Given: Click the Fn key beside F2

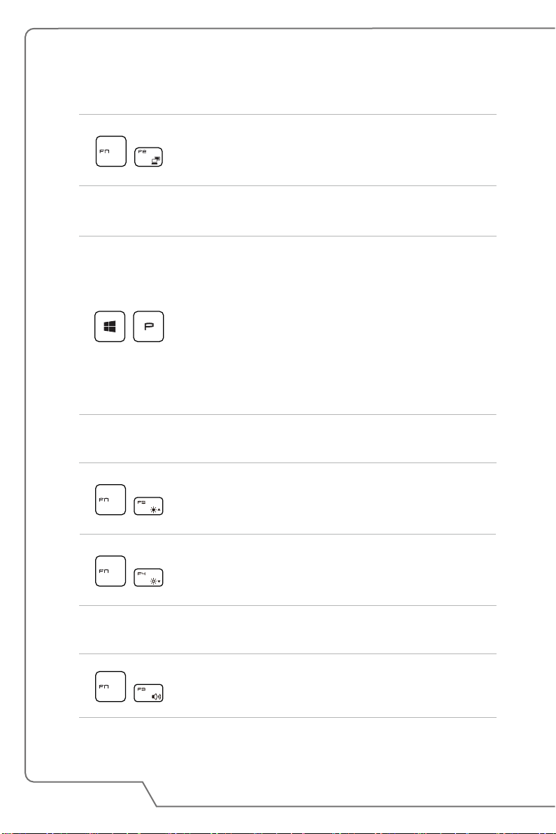Looking at the screenshot, I should click(111, 152).
